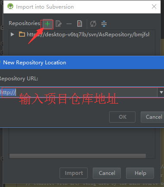Confirm with OK in New Repository Location

click(x=122, y=117)
